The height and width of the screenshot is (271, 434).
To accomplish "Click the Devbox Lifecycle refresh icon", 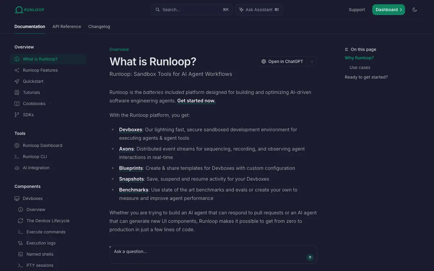I will pyautogui.click(x=20, y=221).
